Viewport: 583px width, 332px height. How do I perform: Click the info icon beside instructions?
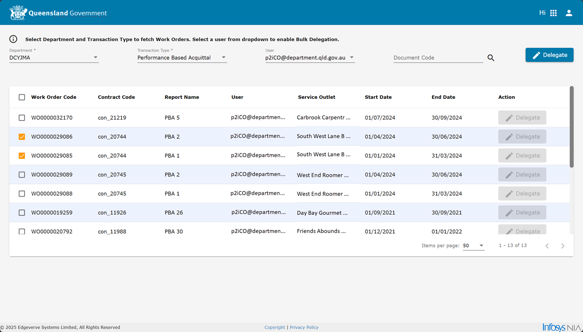coord(13,39)
